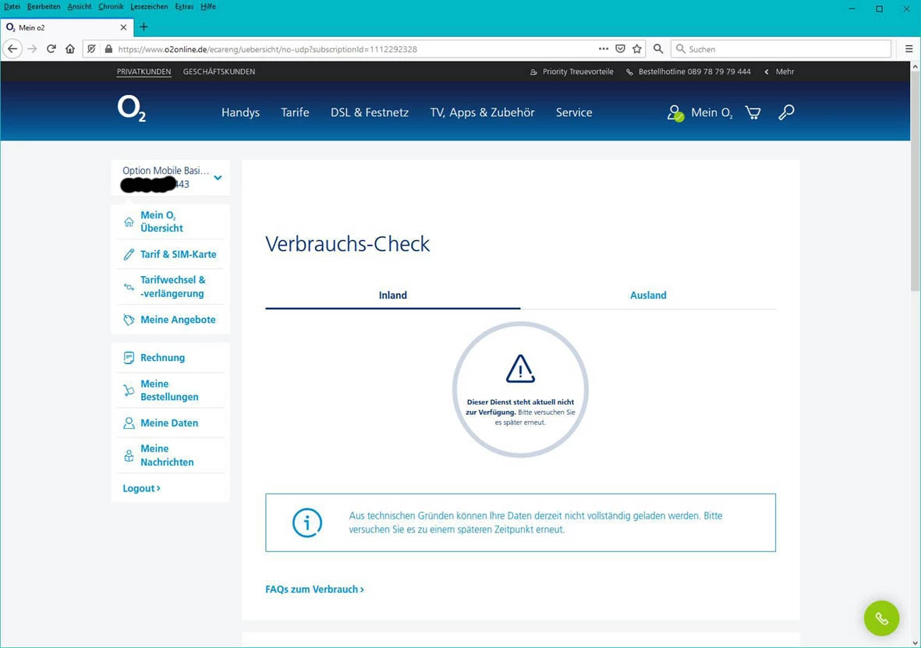Open Meine Daten sidebar item

(170, 423)
